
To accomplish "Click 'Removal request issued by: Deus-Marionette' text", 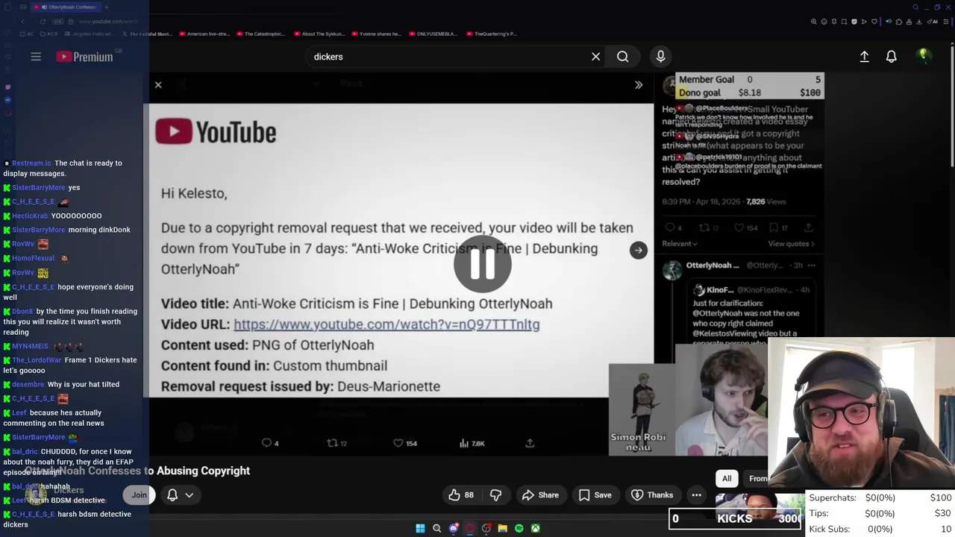I will point(301,386).
